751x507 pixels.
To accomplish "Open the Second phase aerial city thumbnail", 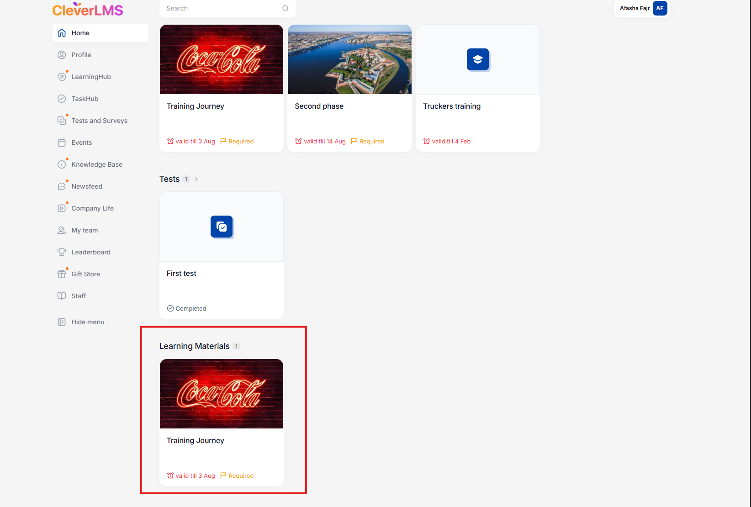I will (350, 59).
